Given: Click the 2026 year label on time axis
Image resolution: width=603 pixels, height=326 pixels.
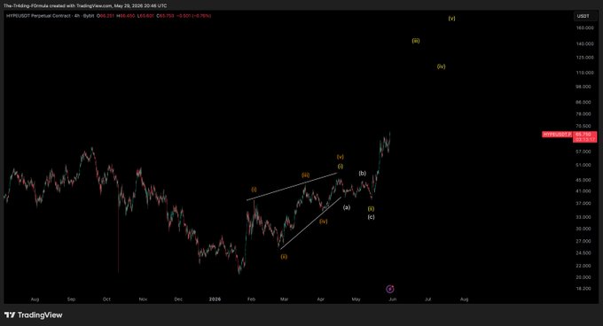Looking at the screenshot, I should click(x=215, y=299).
